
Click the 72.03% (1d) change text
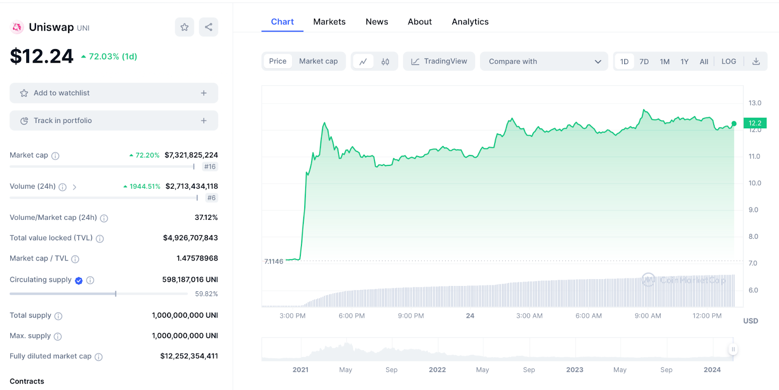pyautogui.click(x=113, y=56)
